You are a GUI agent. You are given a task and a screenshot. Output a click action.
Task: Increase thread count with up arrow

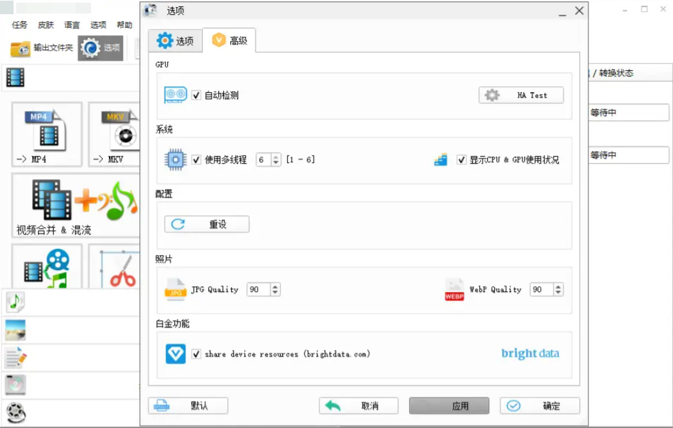point(276,157)
